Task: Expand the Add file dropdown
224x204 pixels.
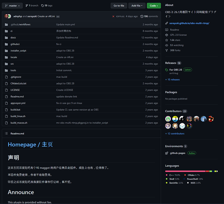Action: pyautogui.click(x=137, y=6)
